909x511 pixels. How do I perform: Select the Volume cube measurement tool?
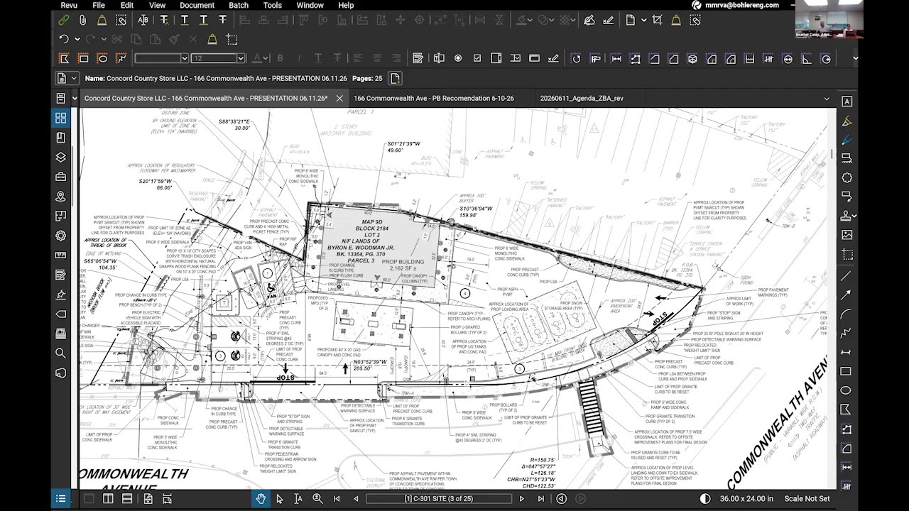point(692,58)
